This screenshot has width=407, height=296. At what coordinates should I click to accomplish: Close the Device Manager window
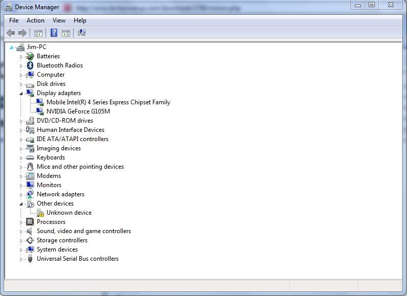(391, 5)
